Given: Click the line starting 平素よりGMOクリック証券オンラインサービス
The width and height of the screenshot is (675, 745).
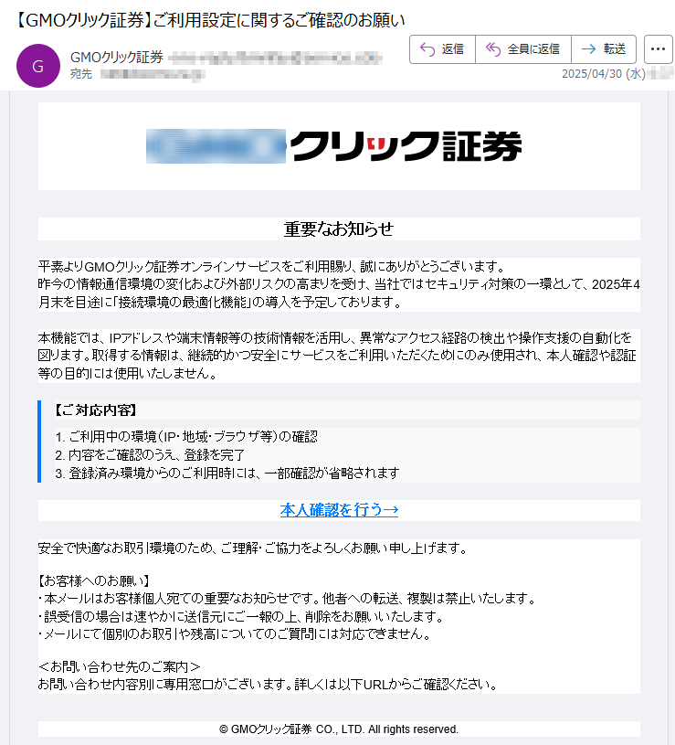Looking at the screenshot, I should pyautogui.click(x=272, y=266).
